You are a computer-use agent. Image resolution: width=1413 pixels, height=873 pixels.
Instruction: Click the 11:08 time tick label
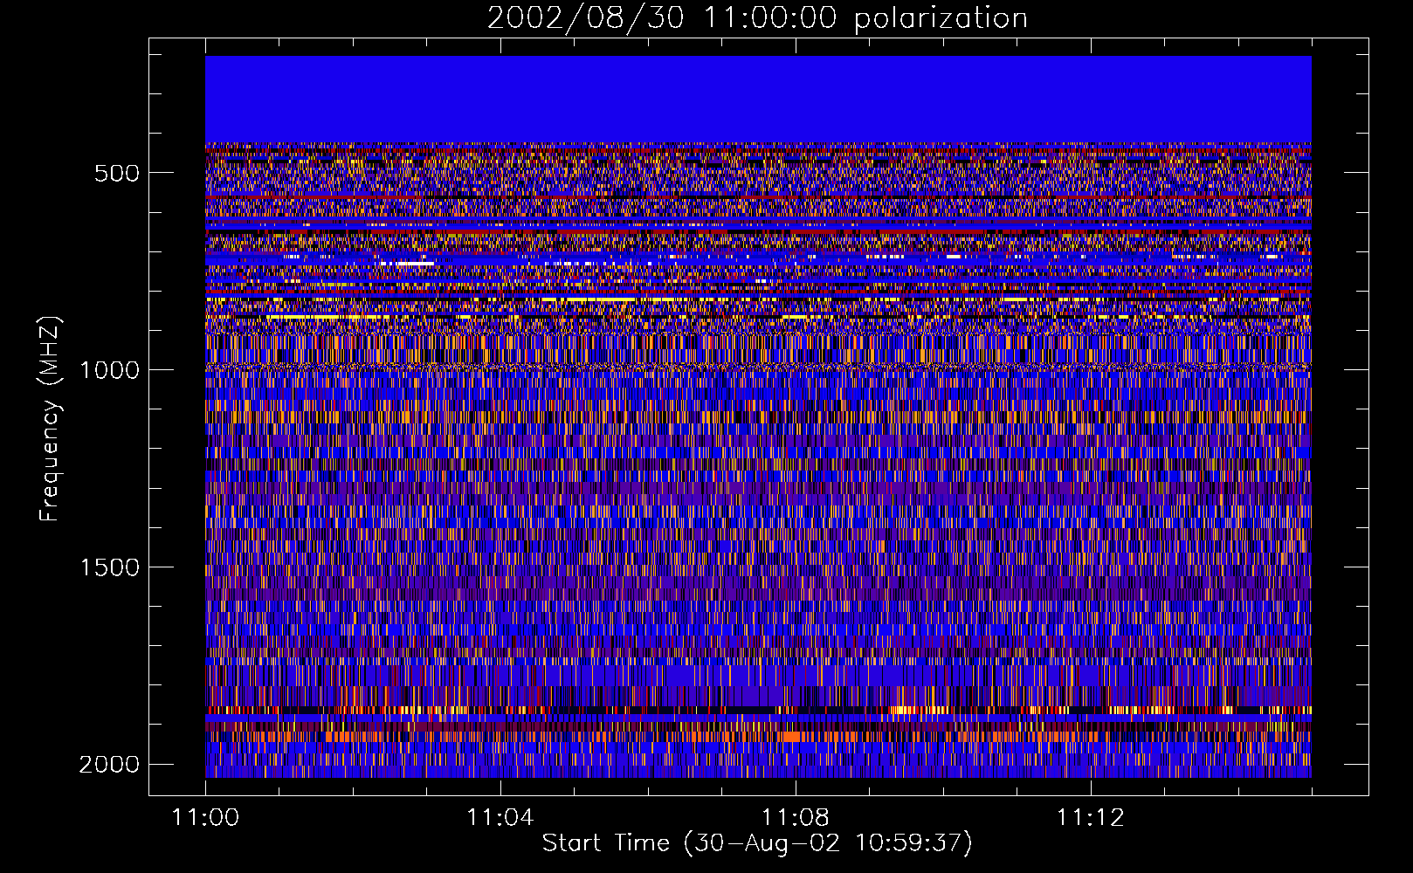[x=796, y=817]
